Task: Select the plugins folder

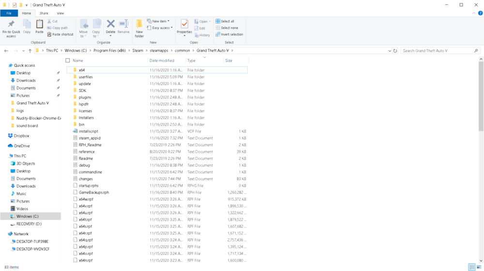Action: click(x=157, y=97)
